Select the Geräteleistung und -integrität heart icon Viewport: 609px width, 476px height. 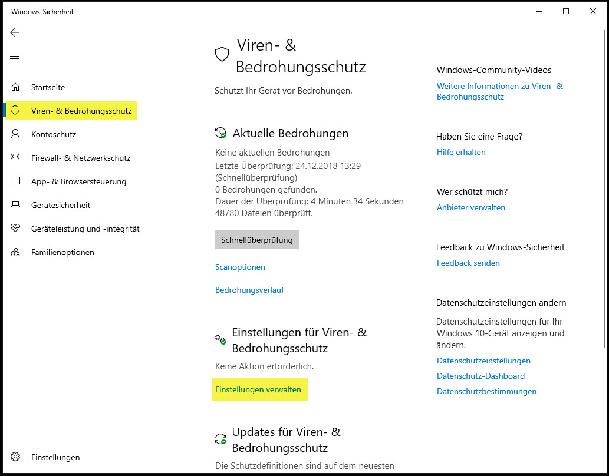[x=15, y=229]
